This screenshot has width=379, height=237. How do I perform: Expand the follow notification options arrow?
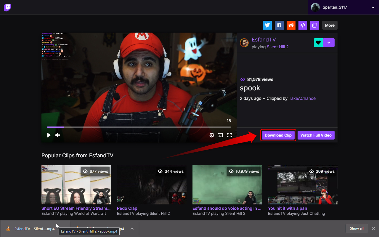coord(329,43)
